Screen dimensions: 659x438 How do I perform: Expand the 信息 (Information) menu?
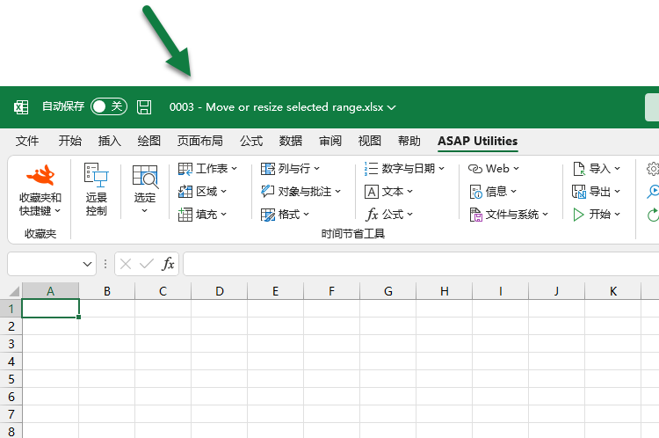(x=493, y=192)
